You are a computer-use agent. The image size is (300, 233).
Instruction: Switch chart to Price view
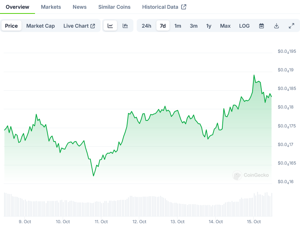(11, 26)
